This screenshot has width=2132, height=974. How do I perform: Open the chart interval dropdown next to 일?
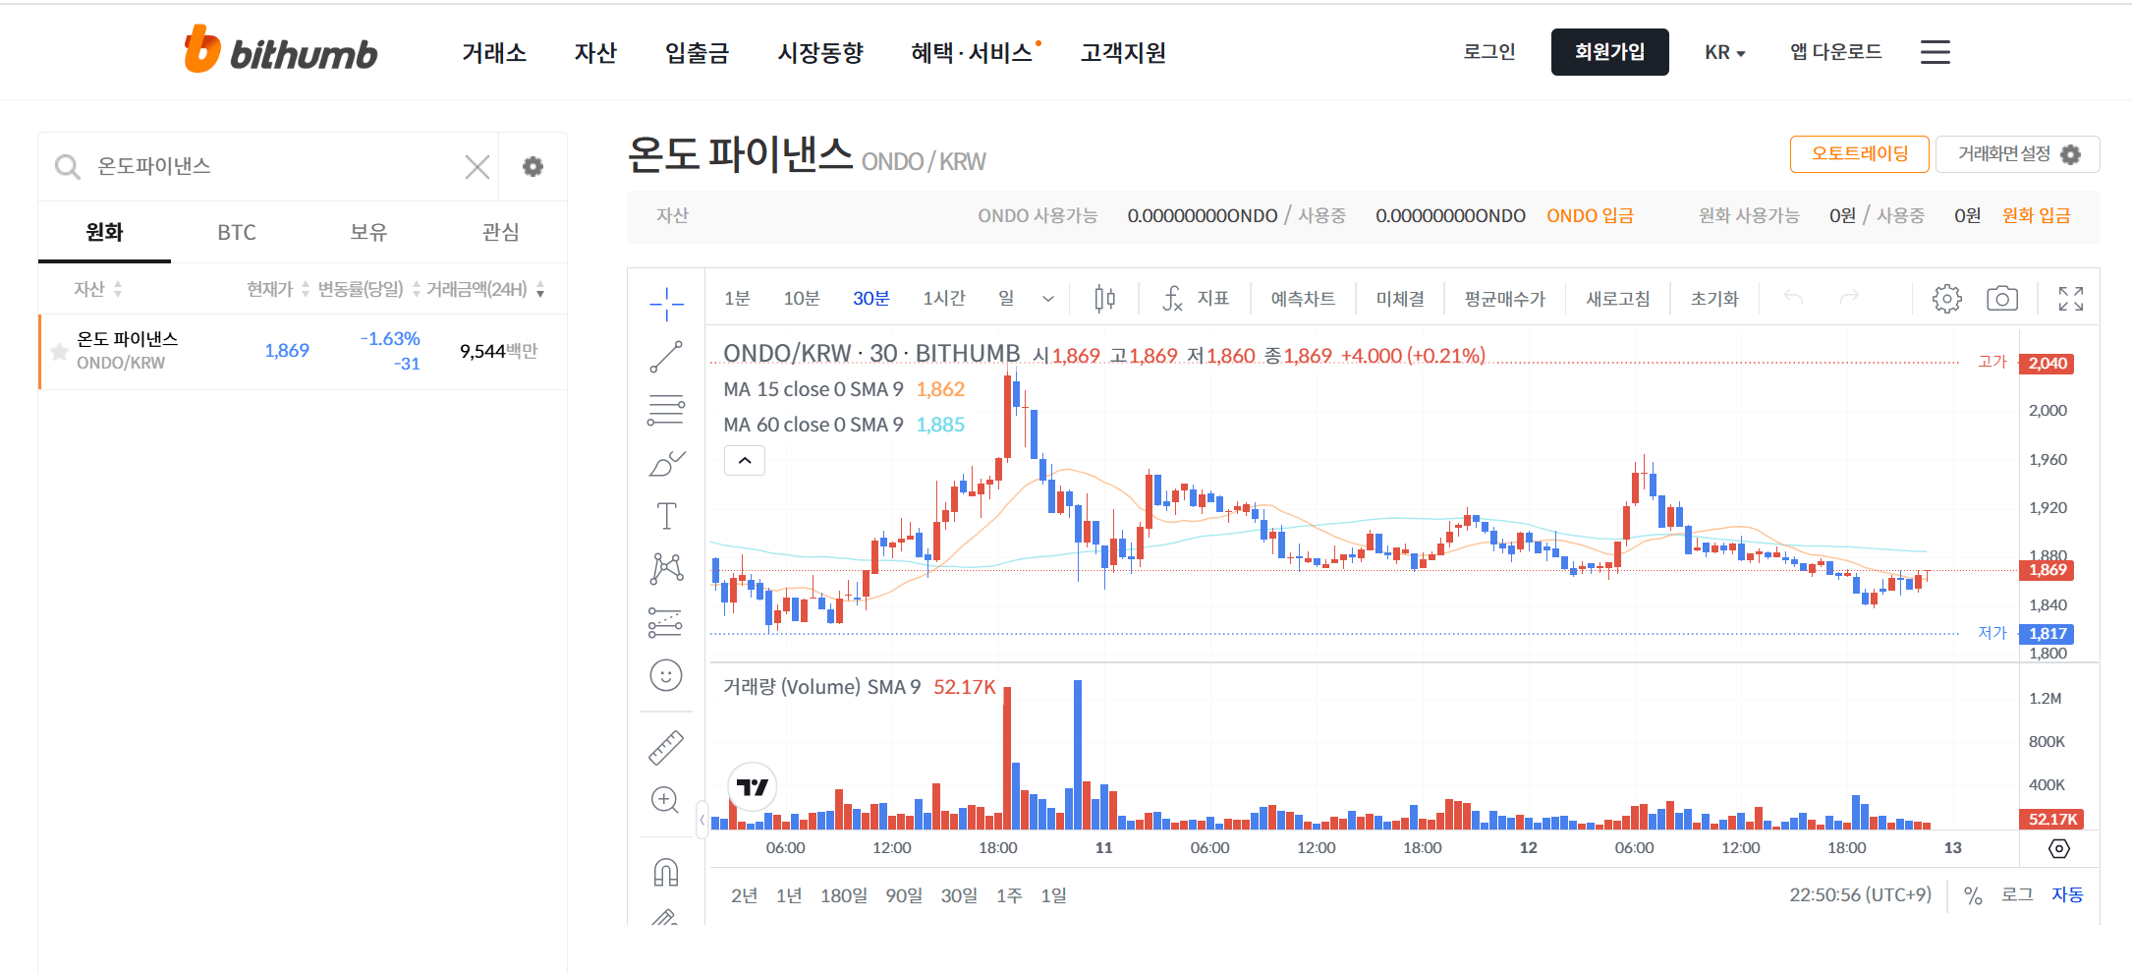tap(1046, 298)
